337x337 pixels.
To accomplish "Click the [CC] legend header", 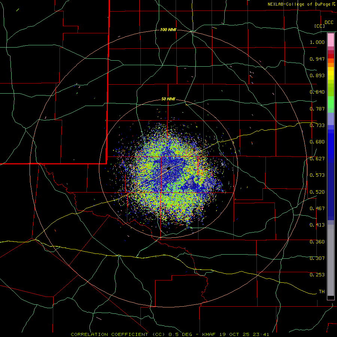I will coord(320,26).
